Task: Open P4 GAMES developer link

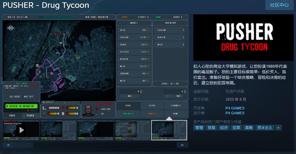Action: coord(235,108)
